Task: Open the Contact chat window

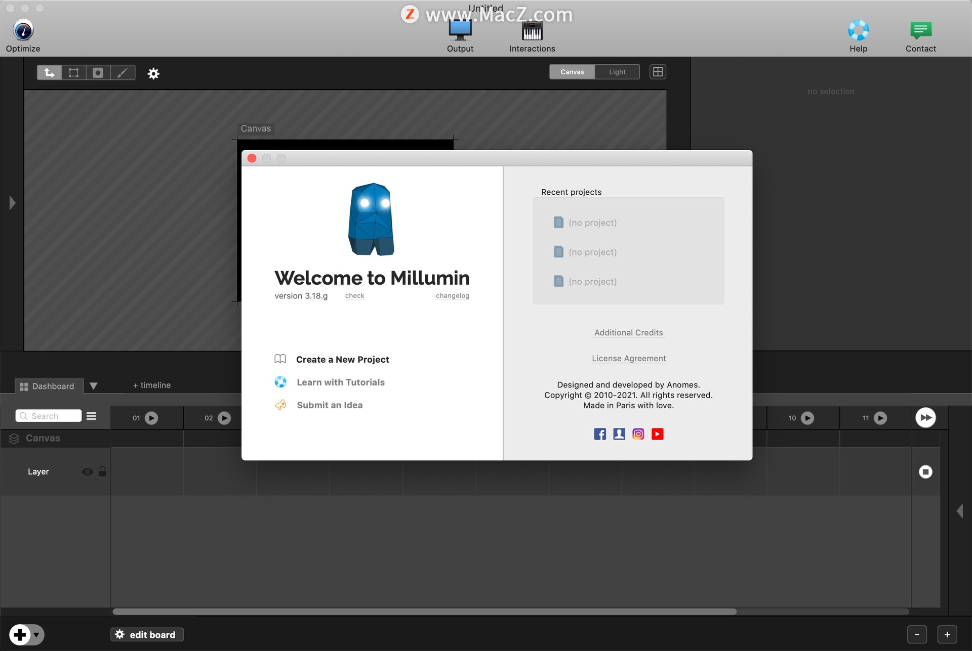Action: pos(920,36)
